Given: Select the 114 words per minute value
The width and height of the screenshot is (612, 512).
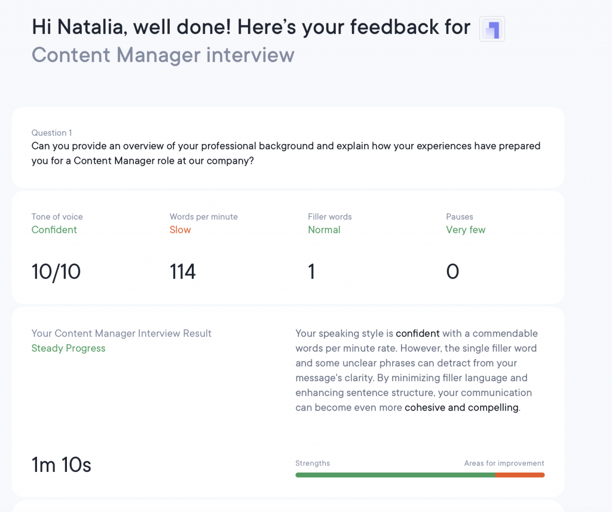Looking at the screenshot, I should click(182, 271).
